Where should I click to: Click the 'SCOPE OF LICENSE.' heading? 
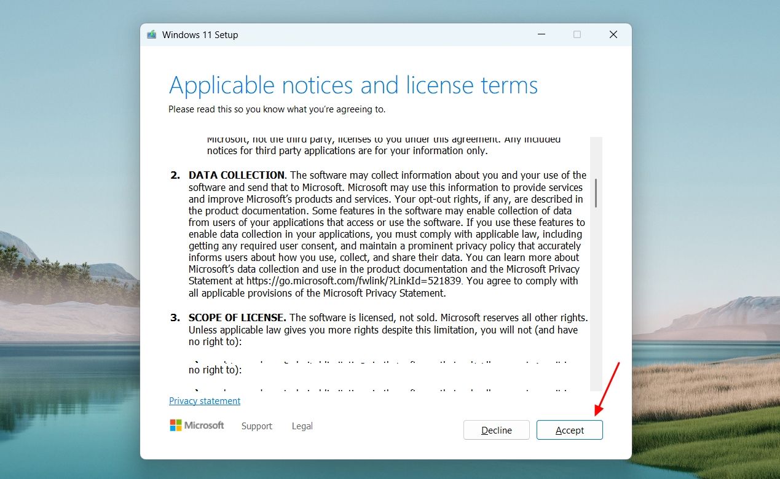click(x=237, y=318)
